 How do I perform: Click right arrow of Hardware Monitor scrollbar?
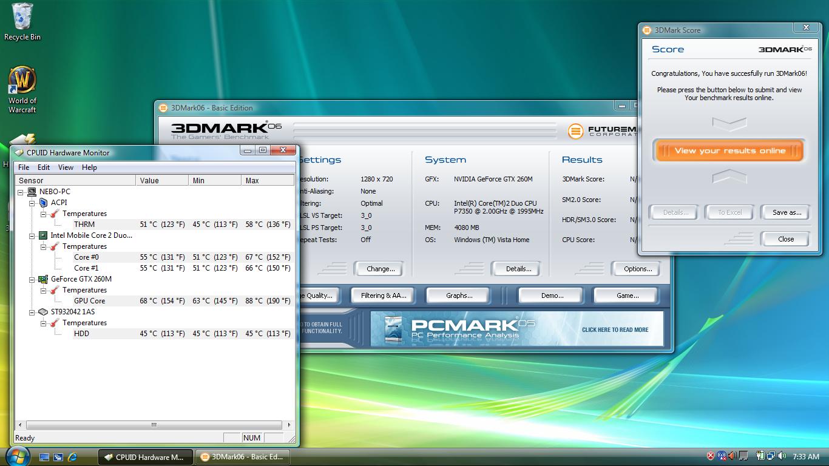(x=289, y=425)
